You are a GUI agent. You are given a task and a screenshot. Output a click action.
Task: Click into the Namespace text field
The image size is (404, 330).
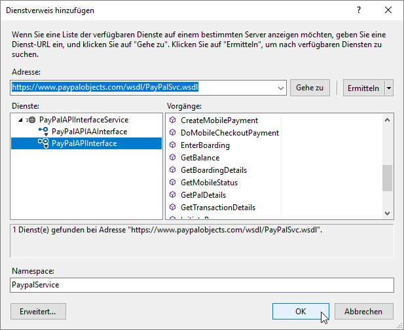(x=202, y=285)
